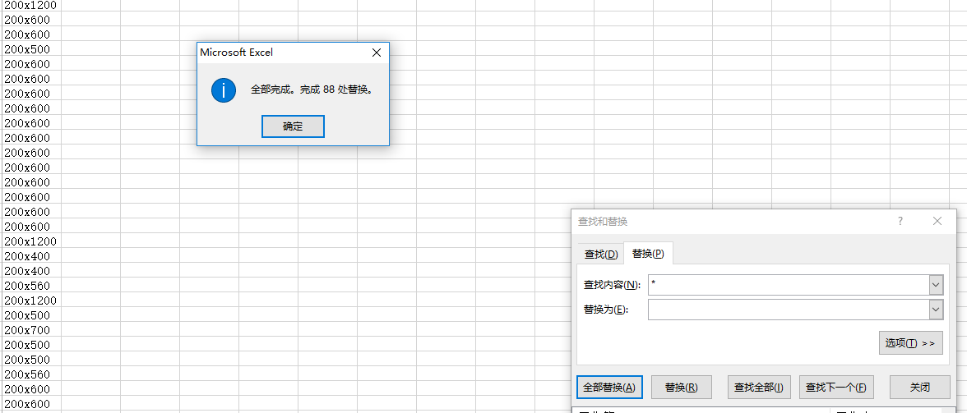Click the blue information icon in message box

point(224,89)
